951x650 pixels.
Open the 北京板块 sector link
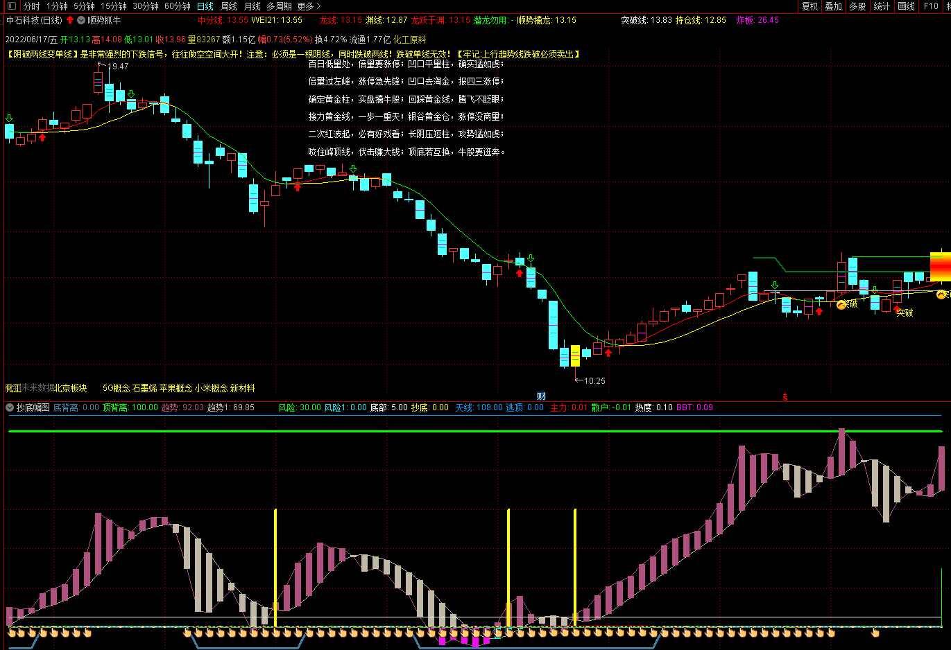coord(71,388)
